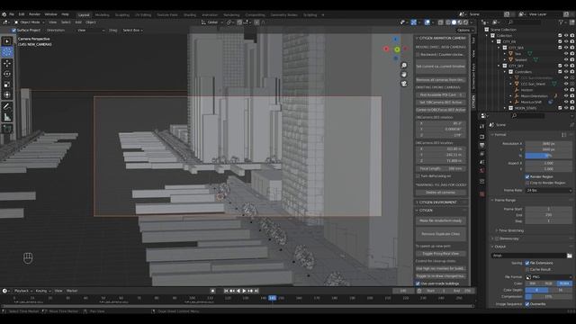Screen dimensions: 576x324
Task: Select the Select Box tool
Action: [x=7, y=41]
